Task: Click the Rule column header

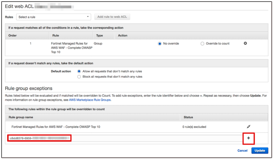Action: point(56,35)
